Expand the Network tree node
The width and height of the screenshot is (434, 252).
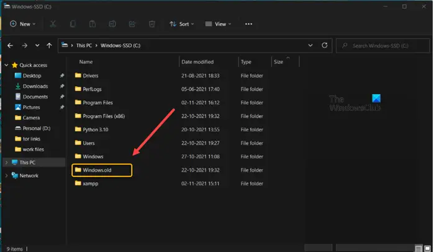(x=6, y=176)
